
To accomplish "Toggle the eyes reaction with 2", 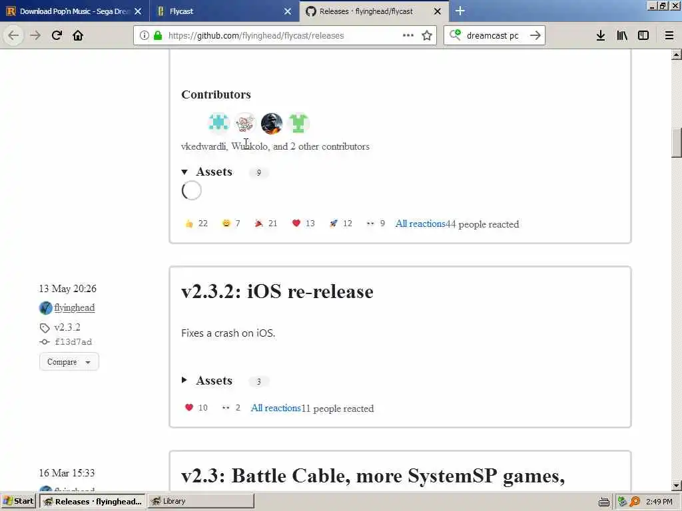I will click(x=231, y=408).
